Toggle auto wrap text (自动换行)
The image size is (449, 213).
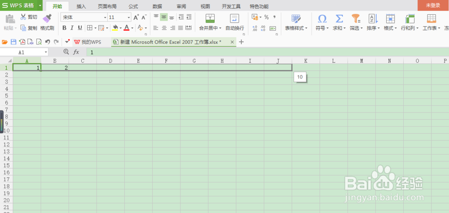[x=235, y=22]
